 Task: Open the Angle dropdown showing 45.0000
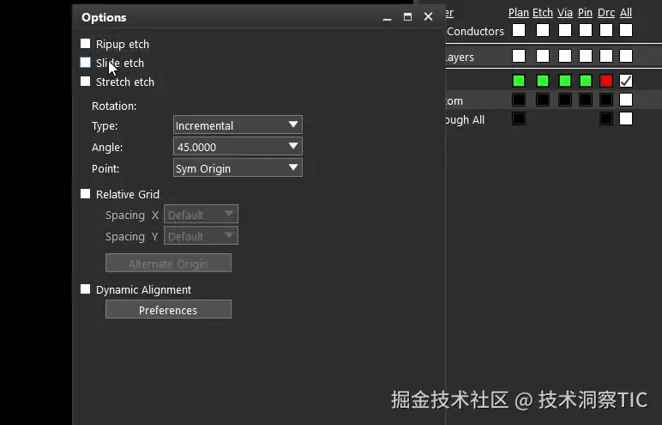tap(238, 147)
